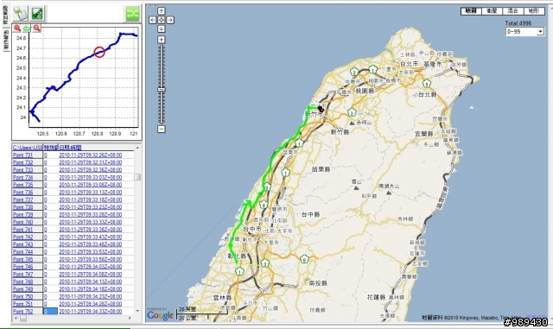Open the Point 738 link
The image size is (553, 329).
point(22,207)
